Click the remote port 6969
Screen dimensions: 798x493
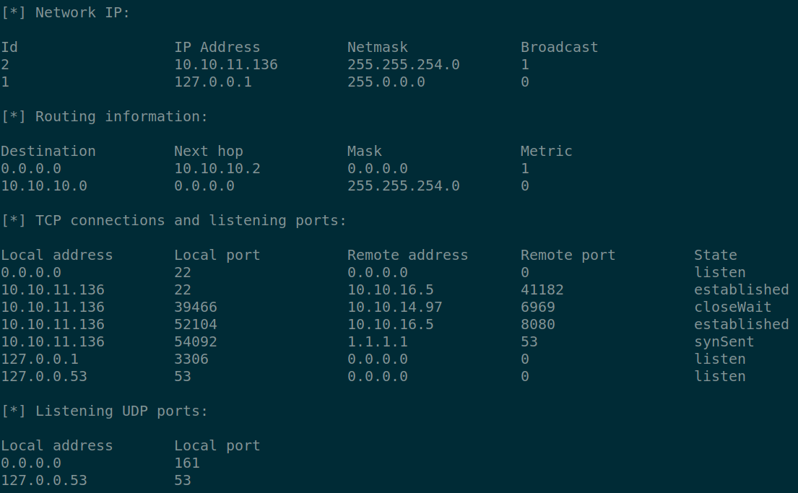pyautogui.click(x=537, y=307)
